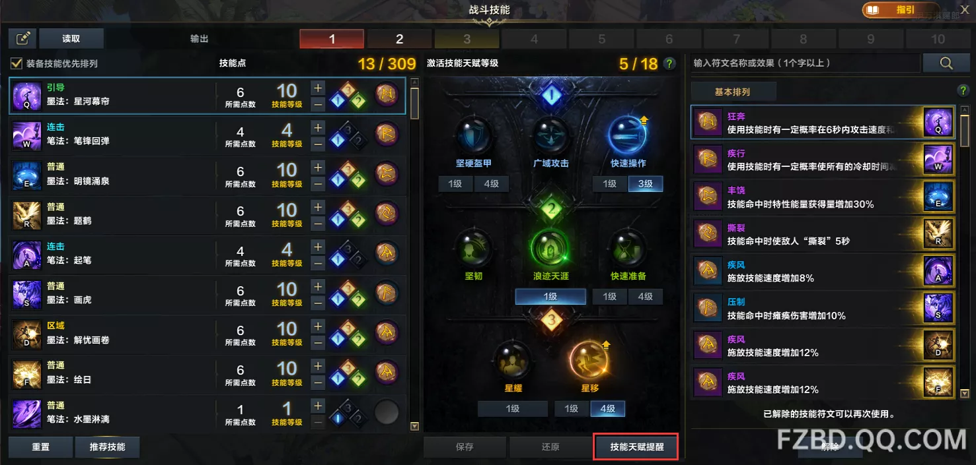
Task: Click the 快速操作 talent orb
Action: coord(627,135)
